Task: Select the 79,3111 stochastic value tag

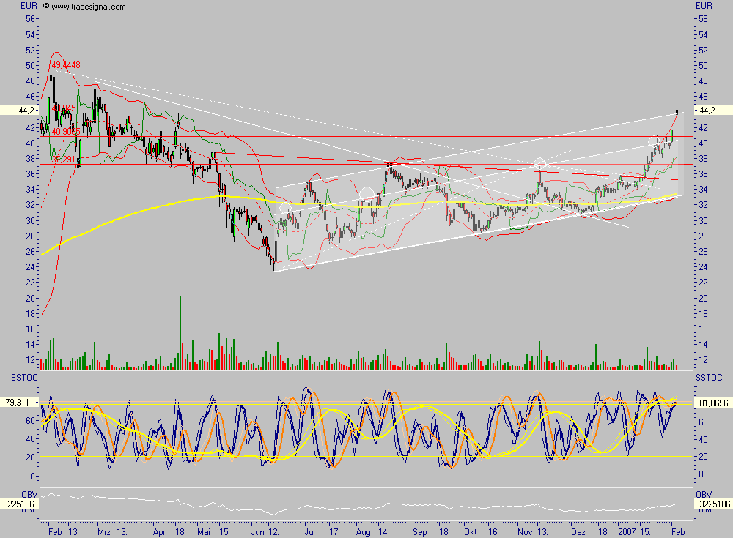Action: 19,402
